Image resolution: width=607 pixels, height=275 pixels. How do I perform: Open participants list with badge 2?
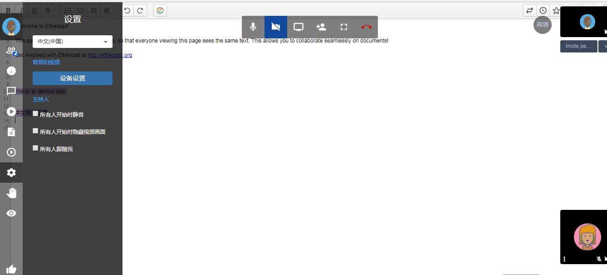[x=11, y=51]
